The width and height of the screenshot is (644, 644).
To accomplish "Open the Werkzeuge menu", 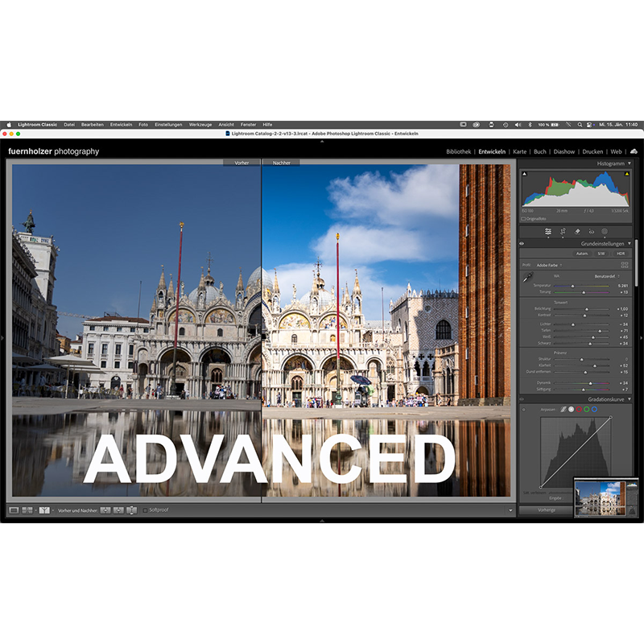I will (x=200, y=125).
